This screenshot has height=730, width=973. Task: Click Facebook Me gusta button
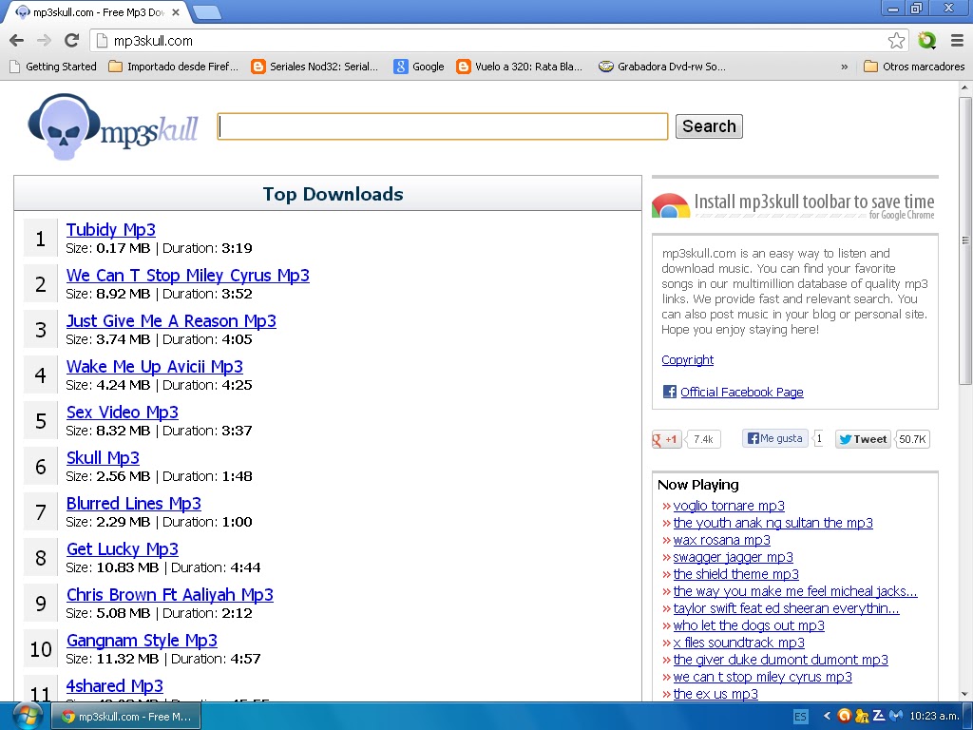coord(775,438)
